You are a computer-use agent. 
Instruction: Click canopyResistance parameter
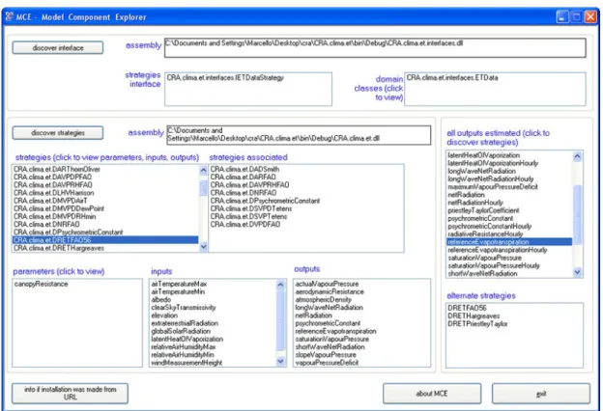[x=41, y=284]
